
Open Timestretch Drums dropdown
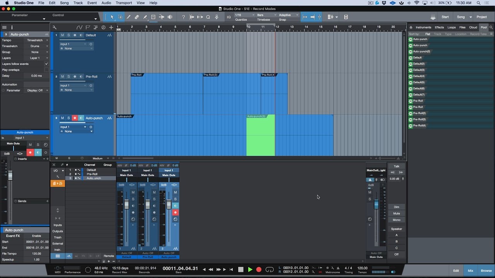pos(37,46)
